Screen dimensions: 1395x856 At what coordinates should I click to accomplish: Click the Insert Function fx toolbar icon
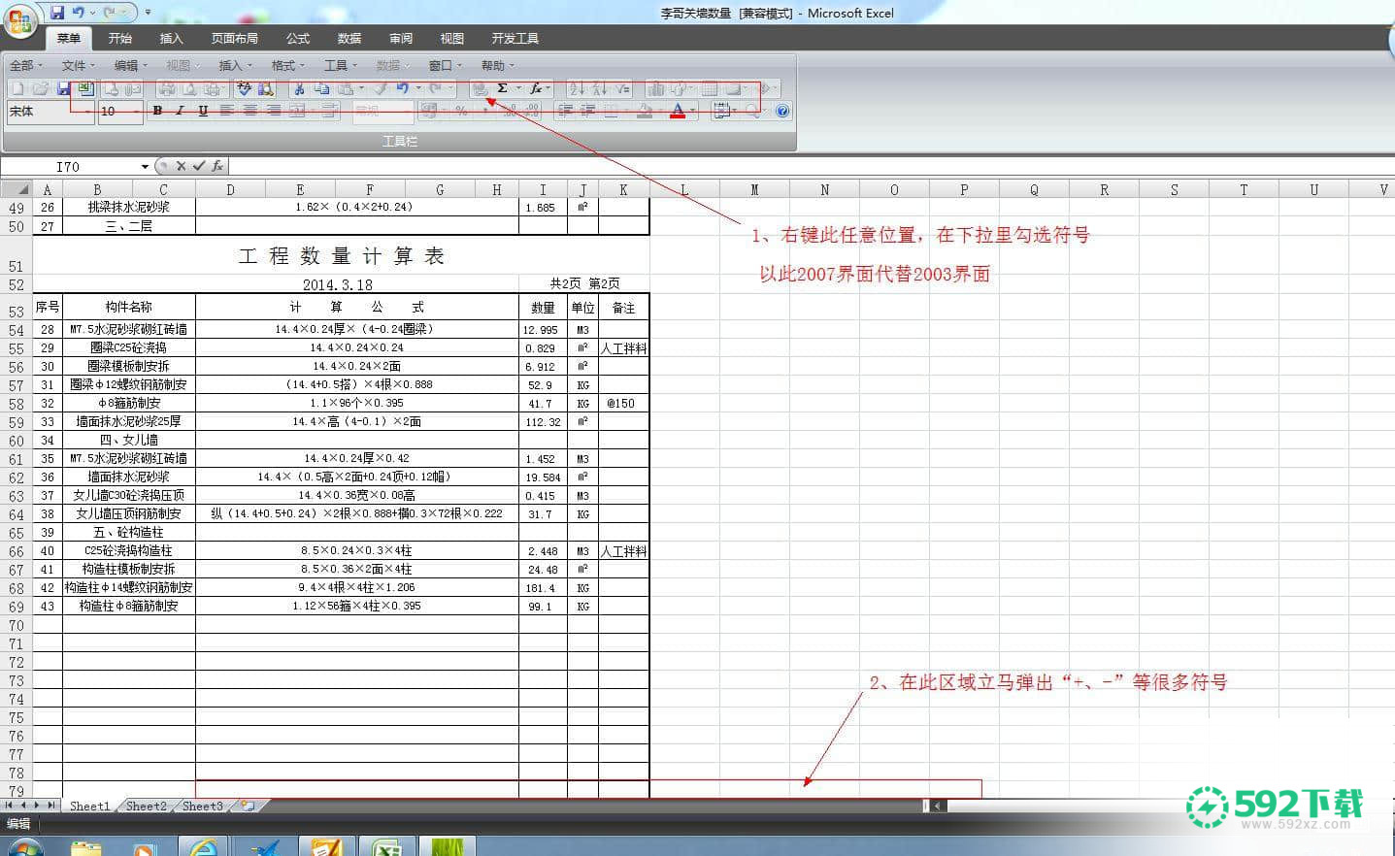[535, 88]
